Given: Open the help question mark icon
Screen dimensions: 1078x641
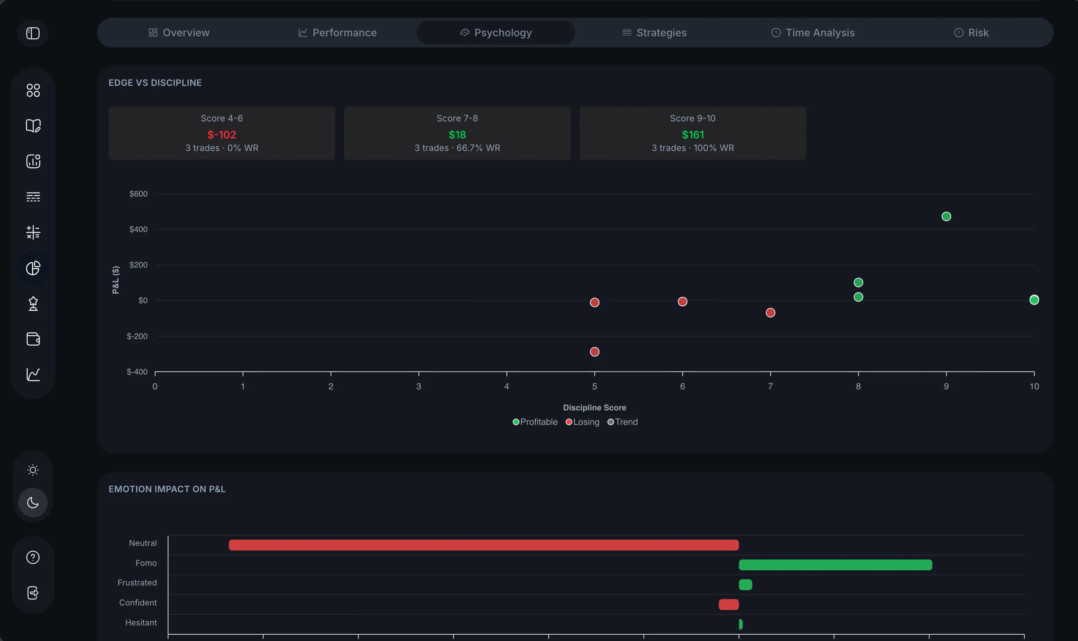Looking at the screenshot, I should (x=33, y=557).
